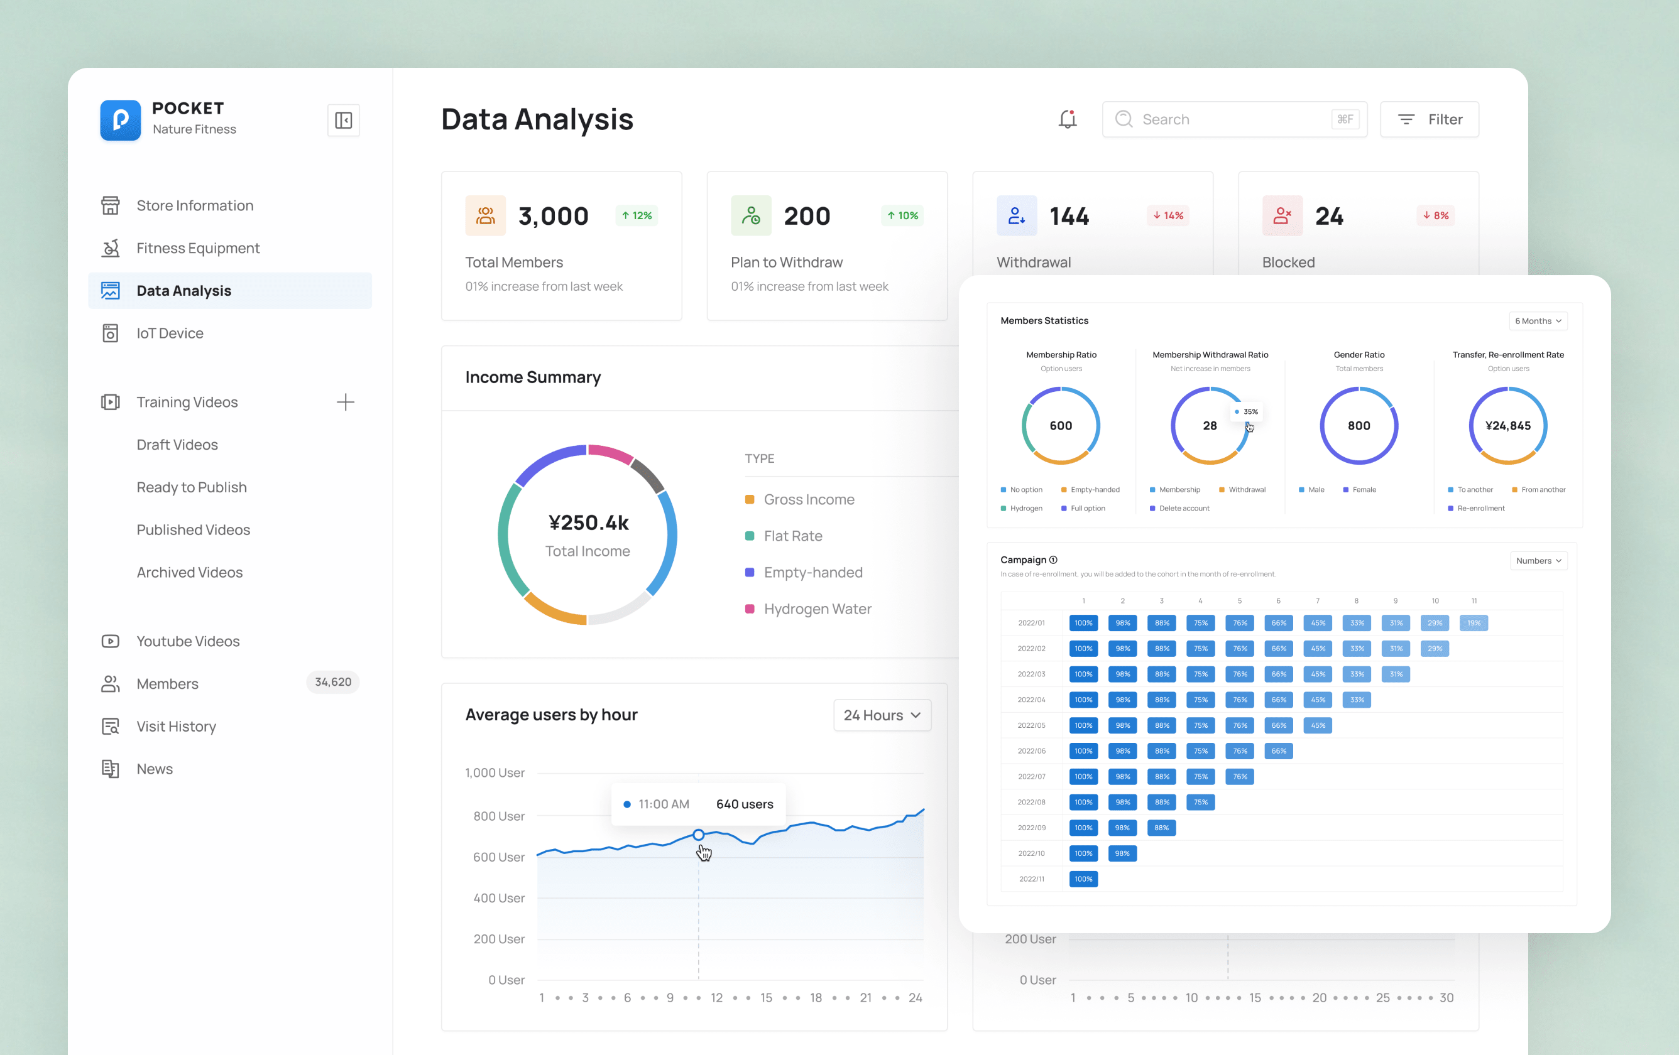
Task: Click the Campaign info icon
Action: (1054, 560)
